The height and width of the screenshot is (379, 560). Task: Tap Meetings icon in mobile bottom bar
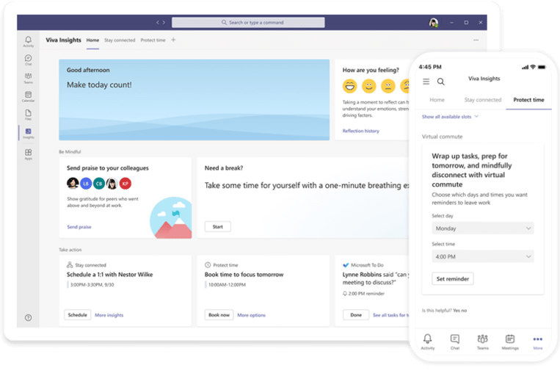point(509,341)
